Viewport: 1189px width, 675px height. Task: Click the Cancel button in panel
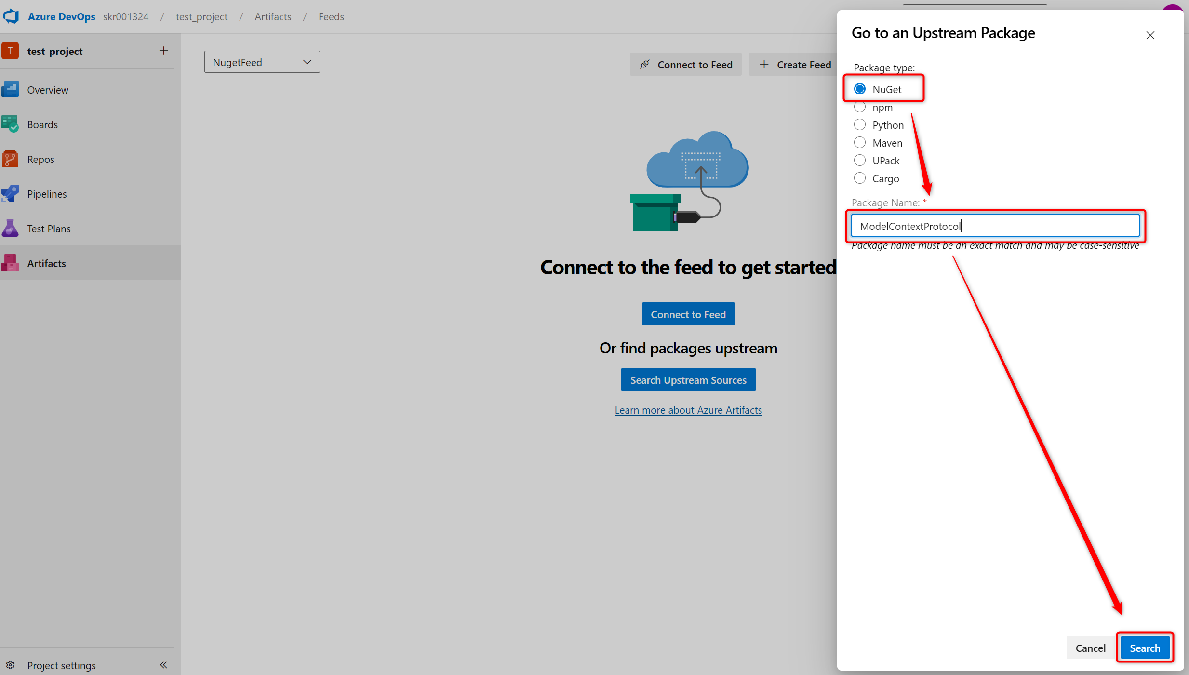(x=1090, y=648)
